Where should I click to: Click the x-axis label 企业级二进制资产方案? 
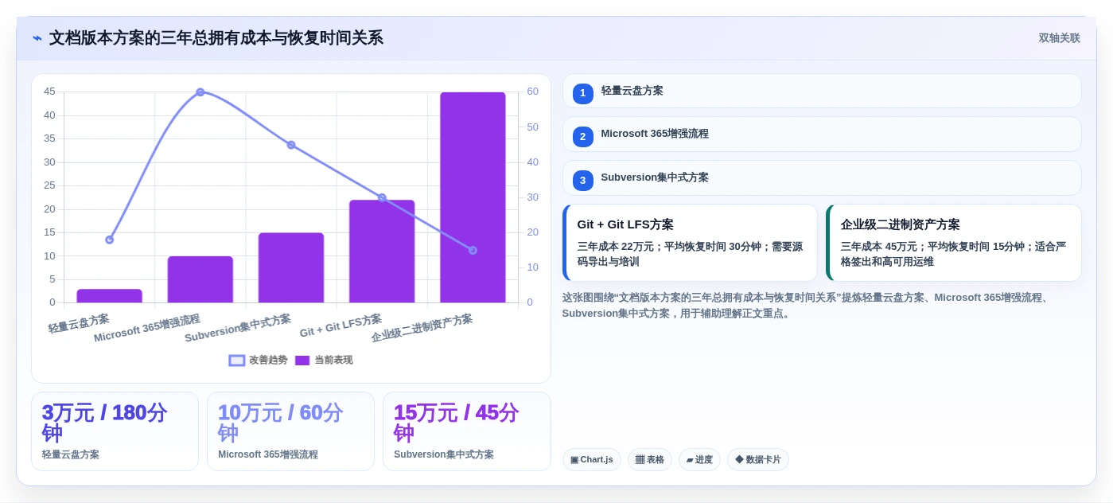tap(422, 328)
